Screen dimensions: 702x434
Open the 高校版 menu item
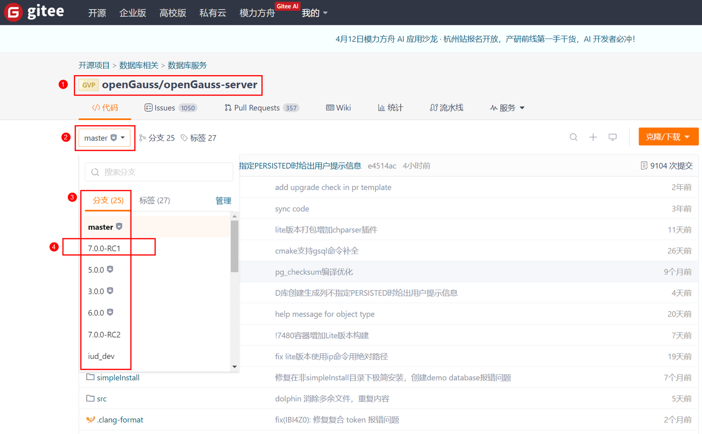point(173,13)
